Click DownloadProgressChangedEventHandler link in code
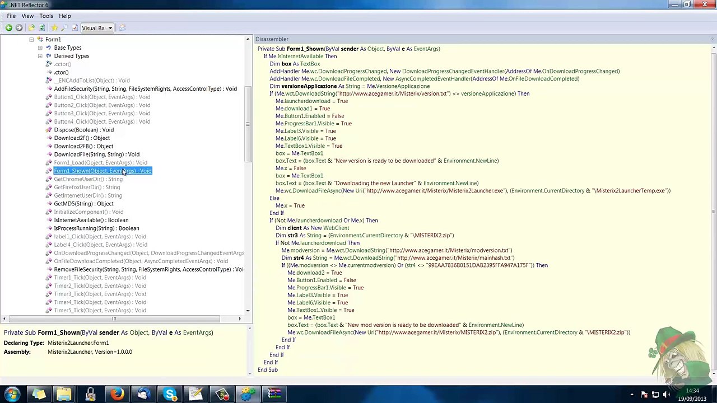This screenshot has width=717, height=403. [x=453, y=71]
